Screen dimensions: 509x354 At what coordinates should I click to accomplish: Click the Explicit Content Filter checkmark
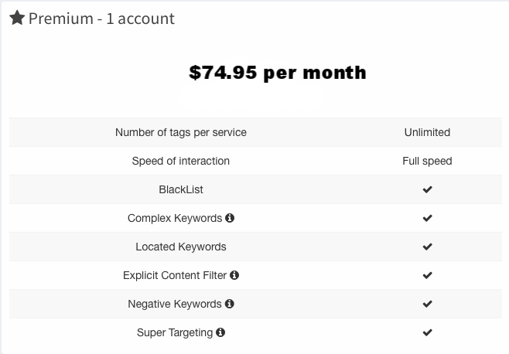tap(428, 275)
